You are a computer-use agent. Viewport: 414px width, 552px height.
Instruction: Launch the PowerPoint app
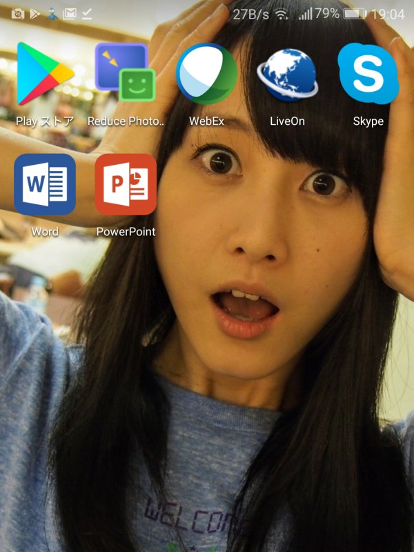pos(126,184)
